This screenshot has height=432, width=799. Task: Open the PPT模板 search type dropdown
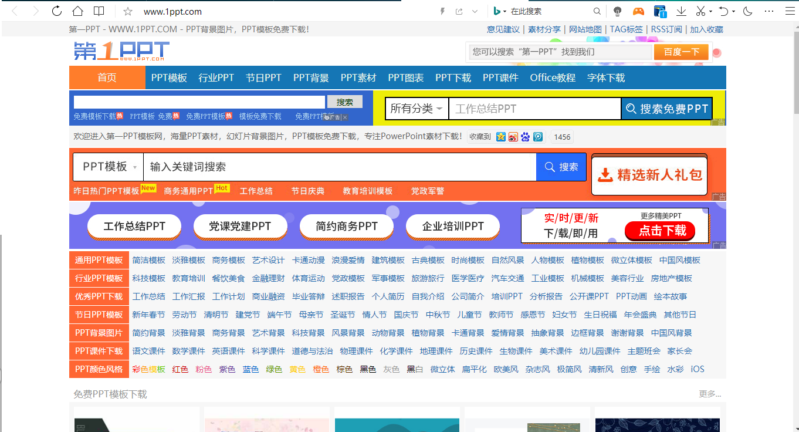click(x=109, y=167)
